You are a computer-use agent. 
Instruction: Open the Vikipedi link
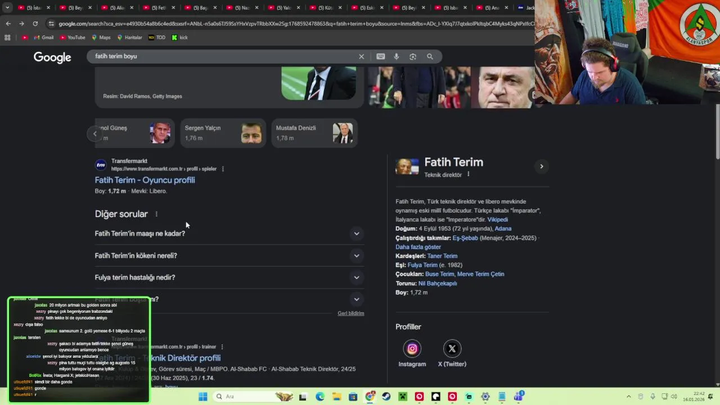(498, 219)
